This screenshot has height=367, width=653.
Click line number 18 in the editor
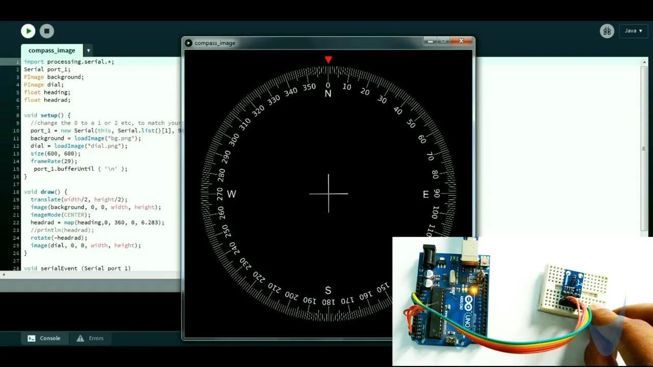[16, 192]
